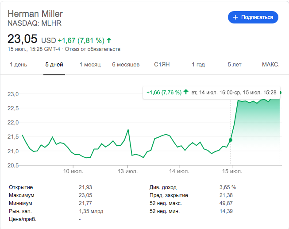Click the green chart marker at 14 июл. close
Viewport: 289px width, 229px height.
coord(231,140)
